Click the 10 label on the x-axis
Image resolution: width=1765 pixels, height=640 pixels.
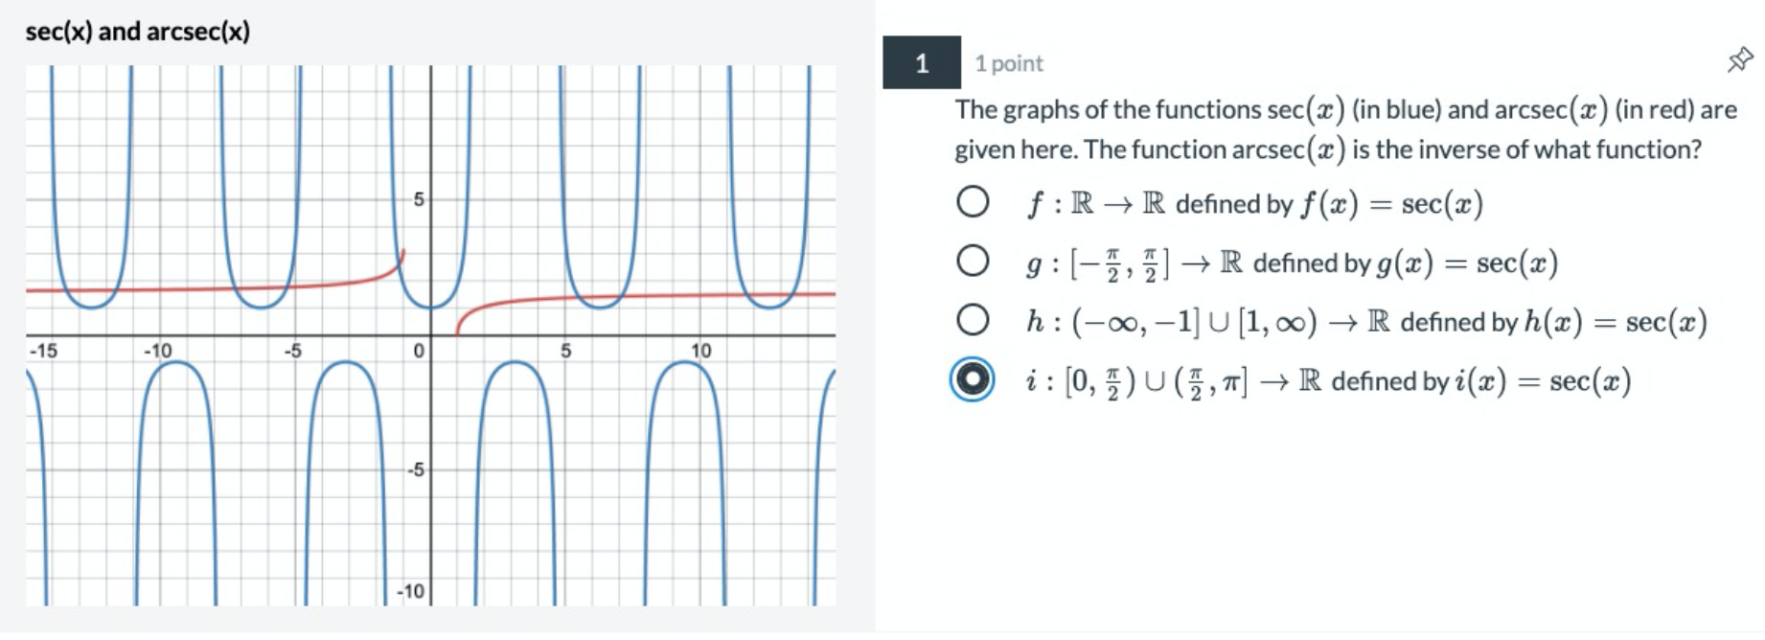701,351
